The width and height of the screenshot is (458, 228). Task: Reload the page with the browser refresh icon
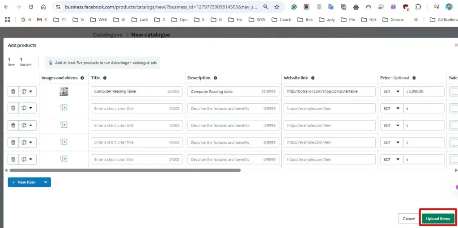[31, 7]
